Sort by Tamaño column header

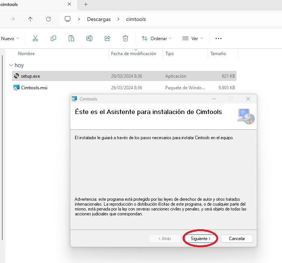[218, 54]
